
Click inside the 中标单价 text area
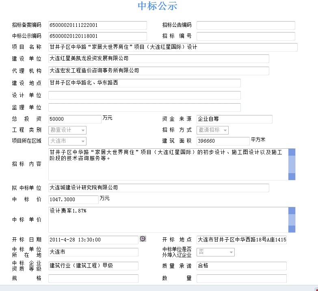tap(168, 220)
